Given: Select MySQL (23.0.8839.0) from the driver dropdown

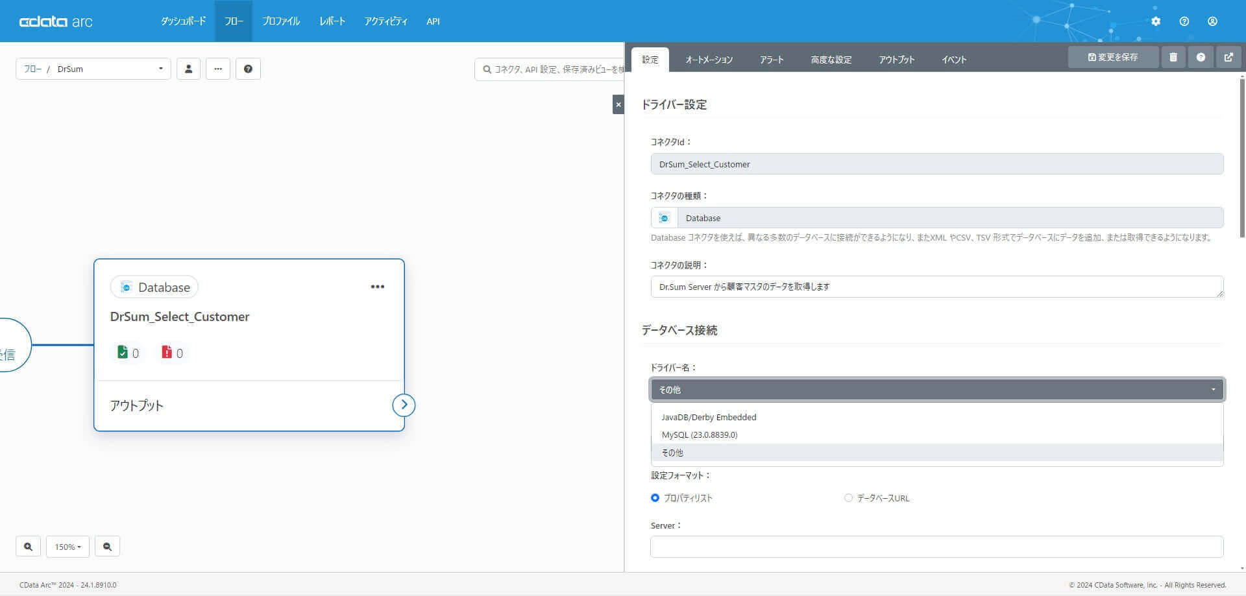Looking at the screenshot, I should pyautogui.click(x=699, y=435).
